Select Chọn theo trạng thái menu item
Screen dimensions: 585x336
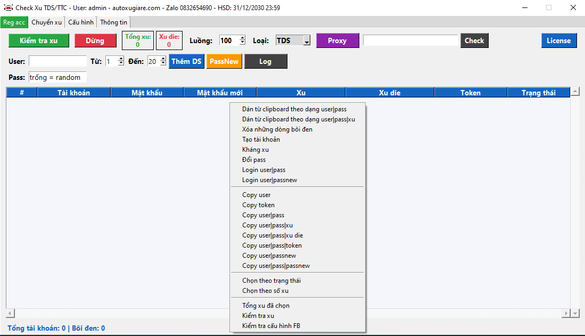271,281
